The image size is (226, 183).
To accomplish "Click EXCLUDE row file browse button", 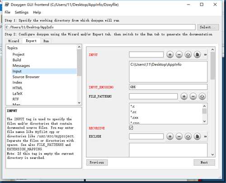I will click(197, 136).
